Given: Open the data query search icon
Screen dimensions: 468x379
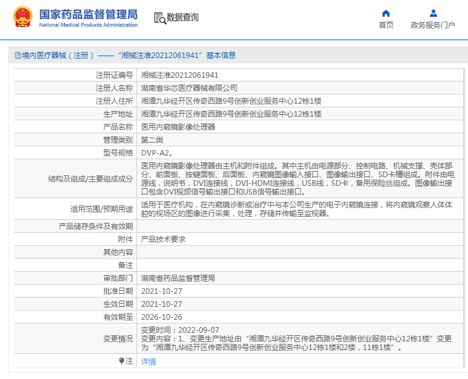Looking at the screenshot, I should 160,18.
